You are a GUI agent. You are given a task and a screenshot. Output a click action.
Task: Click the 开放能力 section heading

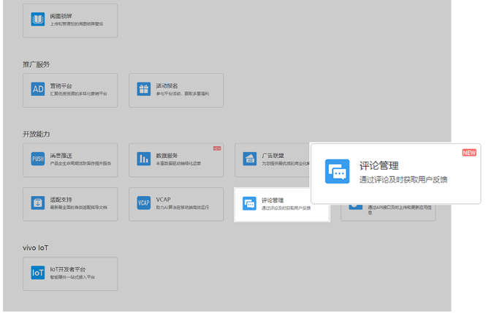pyautogui.click(x=37, y=135)
